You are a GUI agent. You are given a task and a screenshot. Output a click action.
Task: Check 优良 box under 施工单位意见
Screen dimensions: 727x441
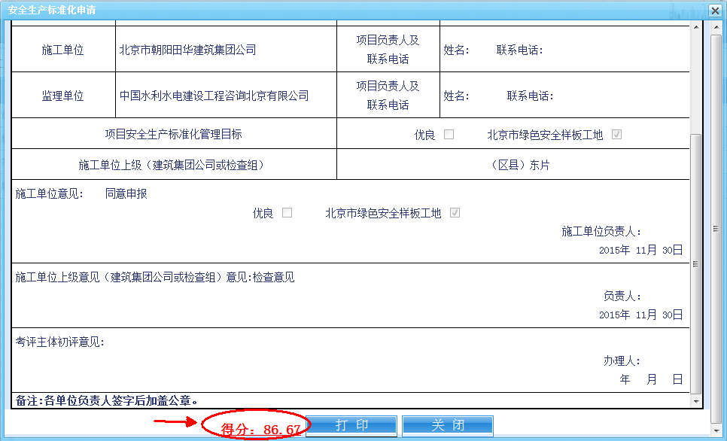287,213
